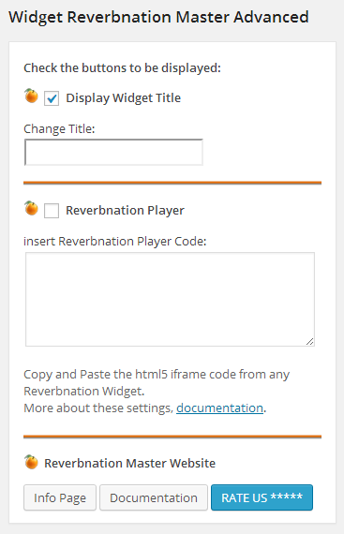This screenshot has height=534, width=344.
Task: Click the orange icon beside Reverbnation Player
Action: pos(31,208)
